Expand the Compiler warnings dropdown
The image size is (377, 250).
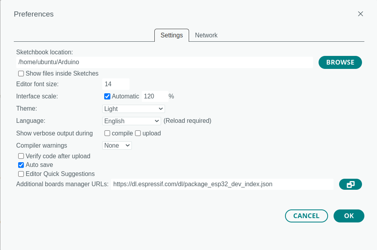coord(117,146)
